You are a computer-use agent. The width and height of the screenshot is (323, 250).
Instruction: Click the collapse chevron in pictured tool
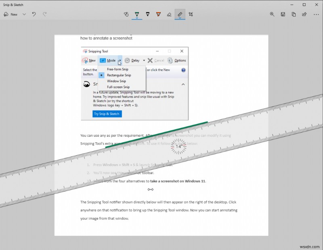(183, 84)
